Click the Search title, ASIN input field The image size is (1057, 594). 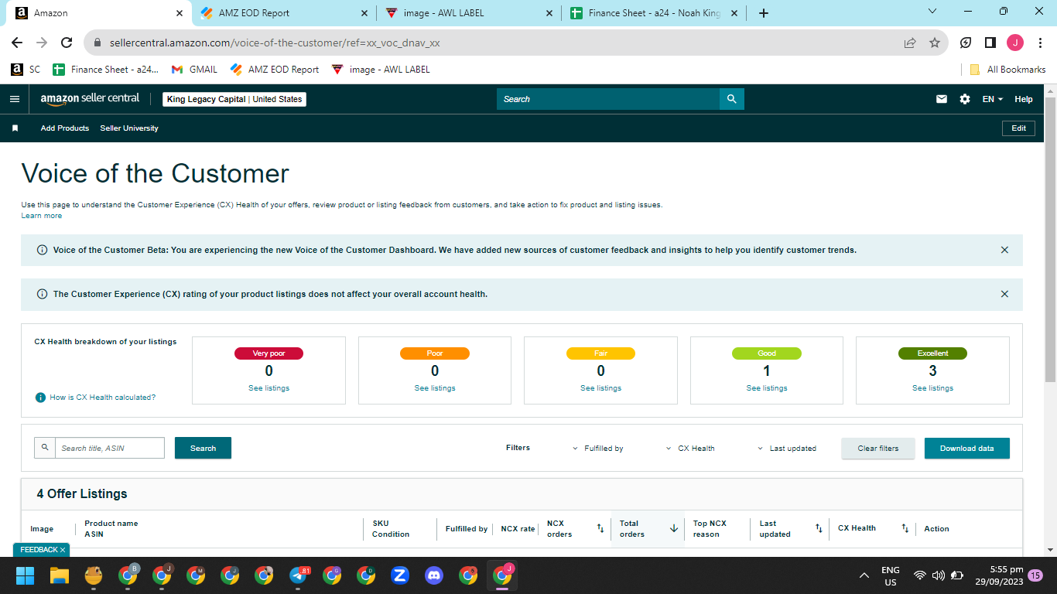[x=110, y=448]
